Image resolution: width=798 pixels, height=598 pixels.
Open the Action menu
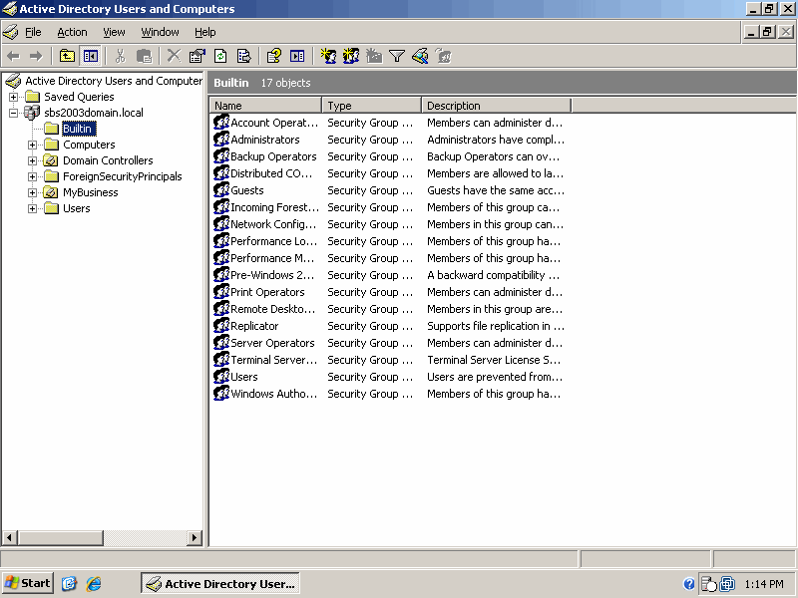point(72,32)
